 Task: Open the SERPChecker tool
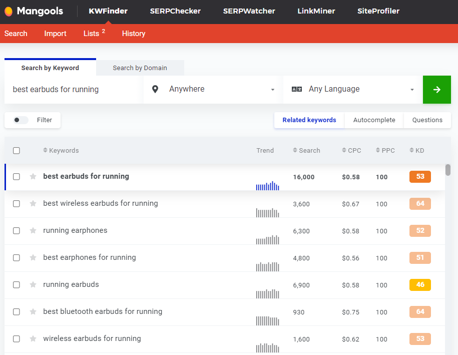175,11
